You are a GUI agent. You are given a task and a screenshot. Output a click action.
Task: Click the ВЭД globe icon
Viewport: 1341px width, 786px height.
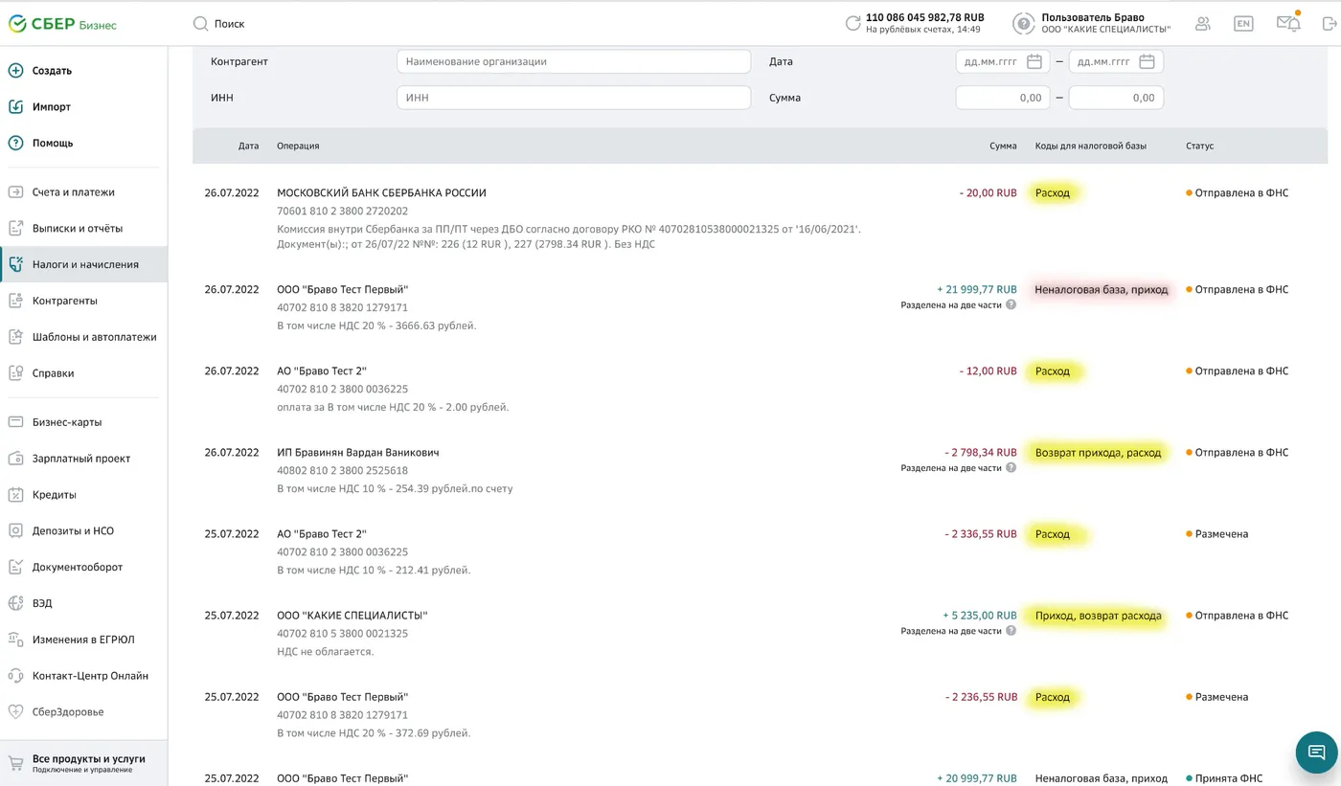click(x=15, y=603)
